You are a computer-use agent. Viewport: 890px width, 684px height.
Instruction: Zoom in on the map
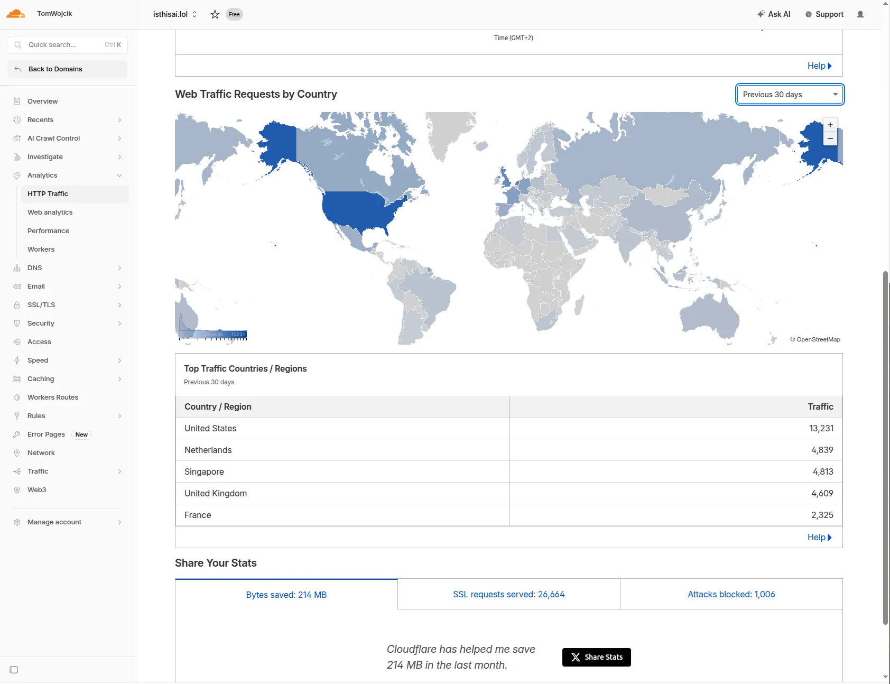pyautogui.click(x=830, y=125)
